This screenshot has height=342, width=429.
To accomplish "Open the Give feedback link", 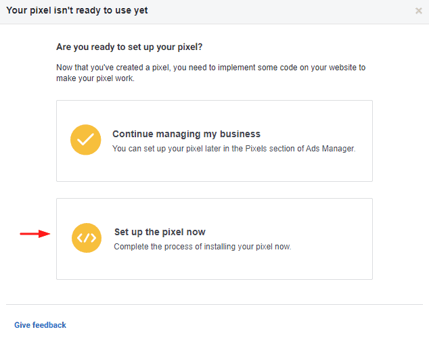I will (40, 325).
